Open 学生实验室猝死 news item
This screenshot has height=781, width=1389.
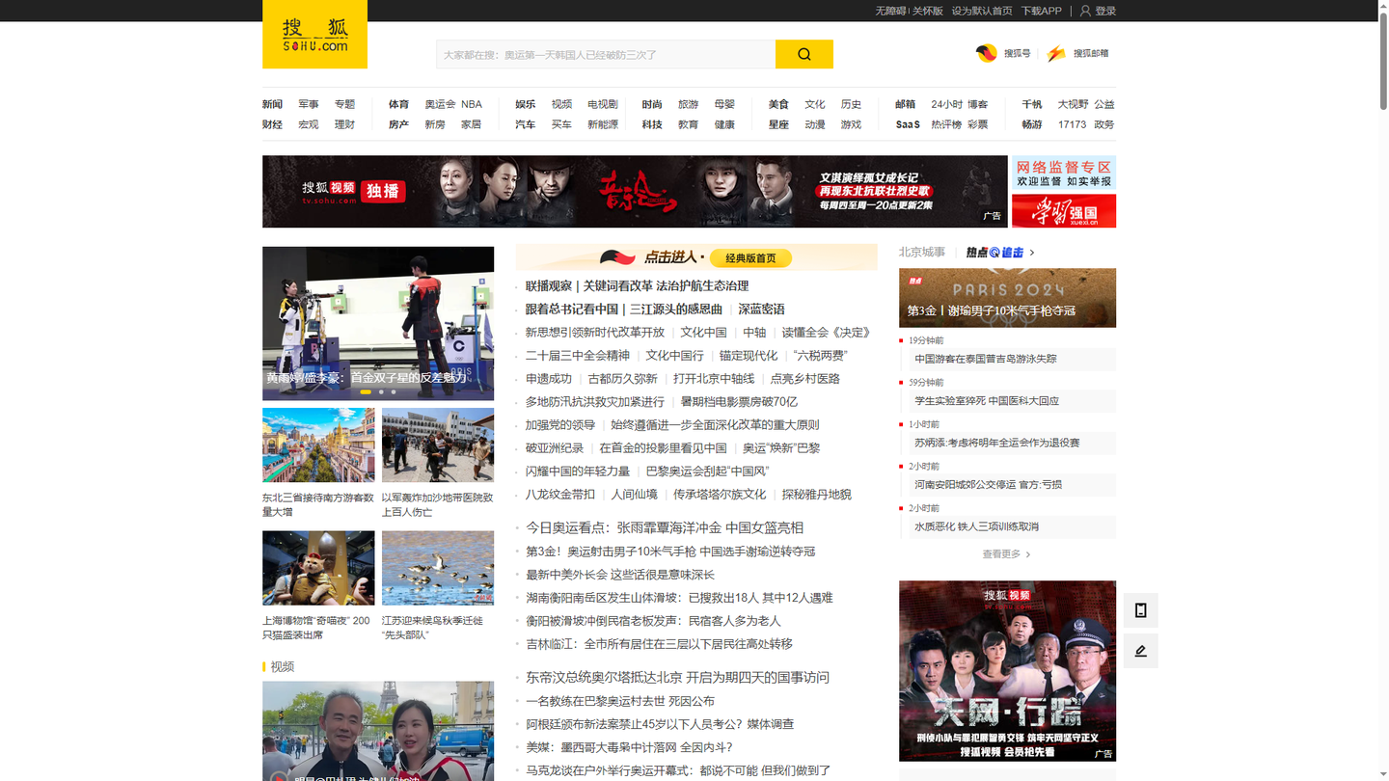987,400
